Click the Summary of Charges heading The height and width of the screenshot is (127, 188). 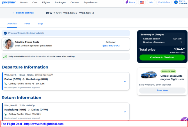[152, 35]
